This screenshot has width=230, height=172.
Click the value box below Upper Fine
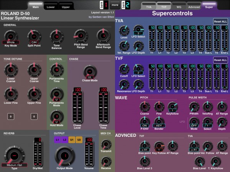point(34,117)
